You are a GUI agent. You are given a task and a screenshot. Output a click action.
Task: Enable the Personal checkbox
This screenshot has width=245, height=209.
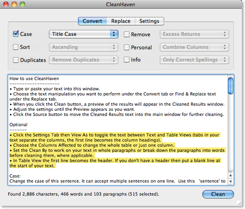coord(127,47)
